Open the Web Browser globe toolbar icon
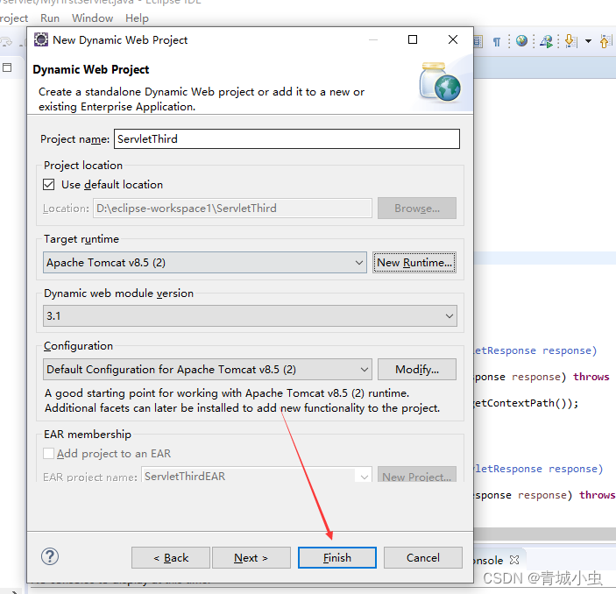616x594 pixels. [521, 41]
